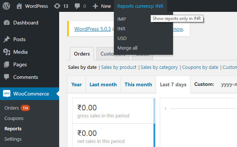Select IMP currency from the dropdown
This screenshot has width=237, height=147.
pos(122,19)
